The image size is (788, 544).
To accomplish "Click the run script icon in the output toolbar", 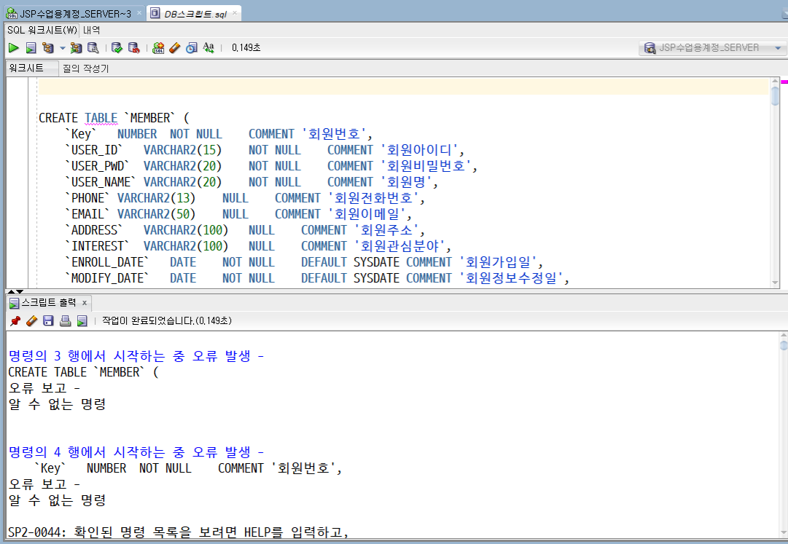I will coord(82,320).
